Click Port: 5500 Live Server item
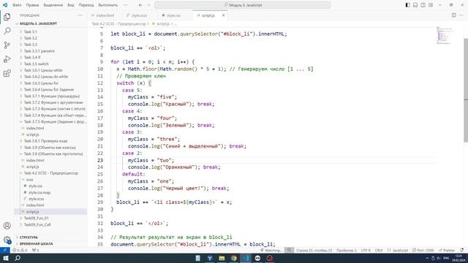The width and height of the screenshot is (468, 263). (423, 250)
